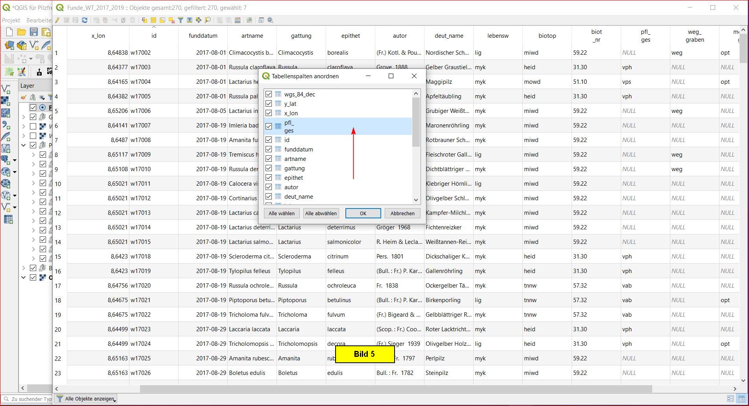Toggle the funddatum column checkbox
Viewport: 749px width, 406px height.
269,149
